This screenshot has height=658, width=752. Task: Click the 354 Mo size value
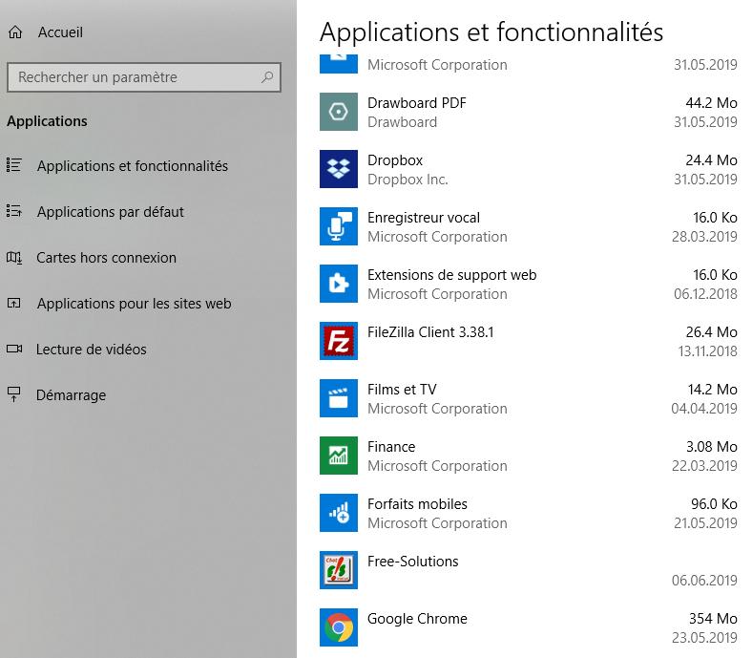[x=713, y=619]
